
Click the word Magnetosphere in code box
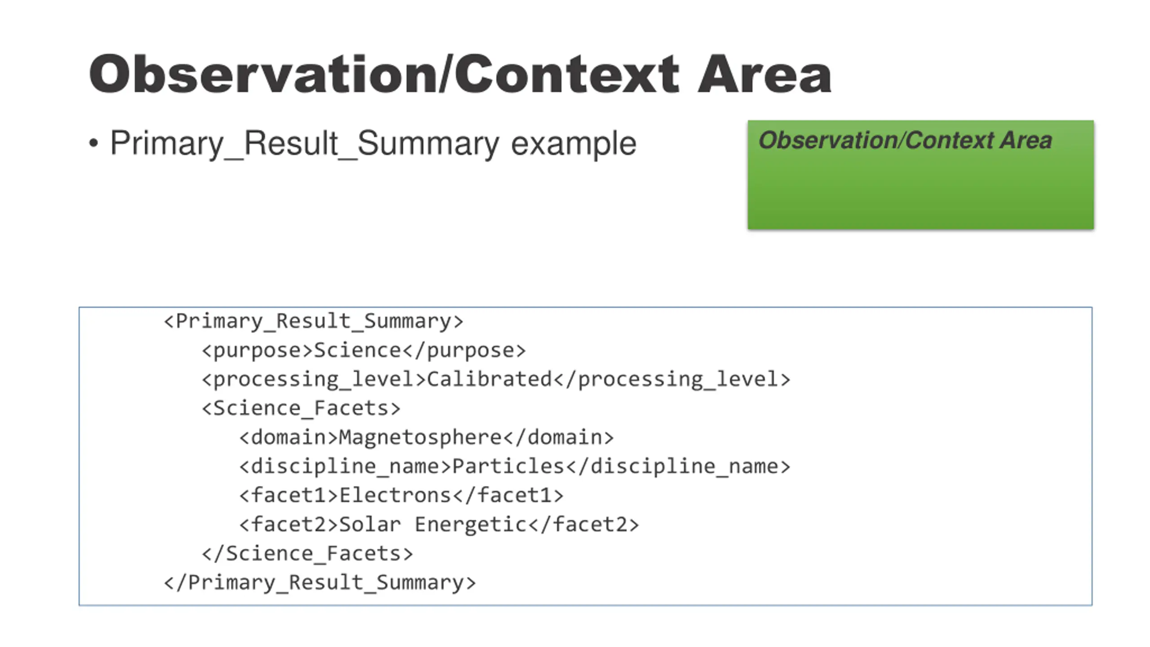click(x=420, y=438)
